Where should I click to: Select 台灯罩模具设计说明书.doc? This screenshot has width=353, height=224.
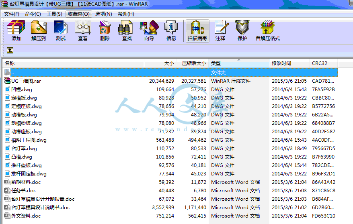tap(41, 208)
